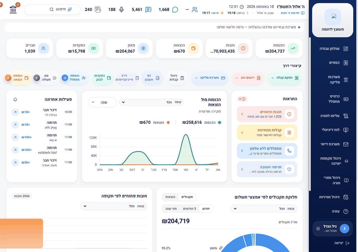The width and height of the screenshot is (358, 252).
Task: Click the יציאה logout link
Action: (342, 243)
